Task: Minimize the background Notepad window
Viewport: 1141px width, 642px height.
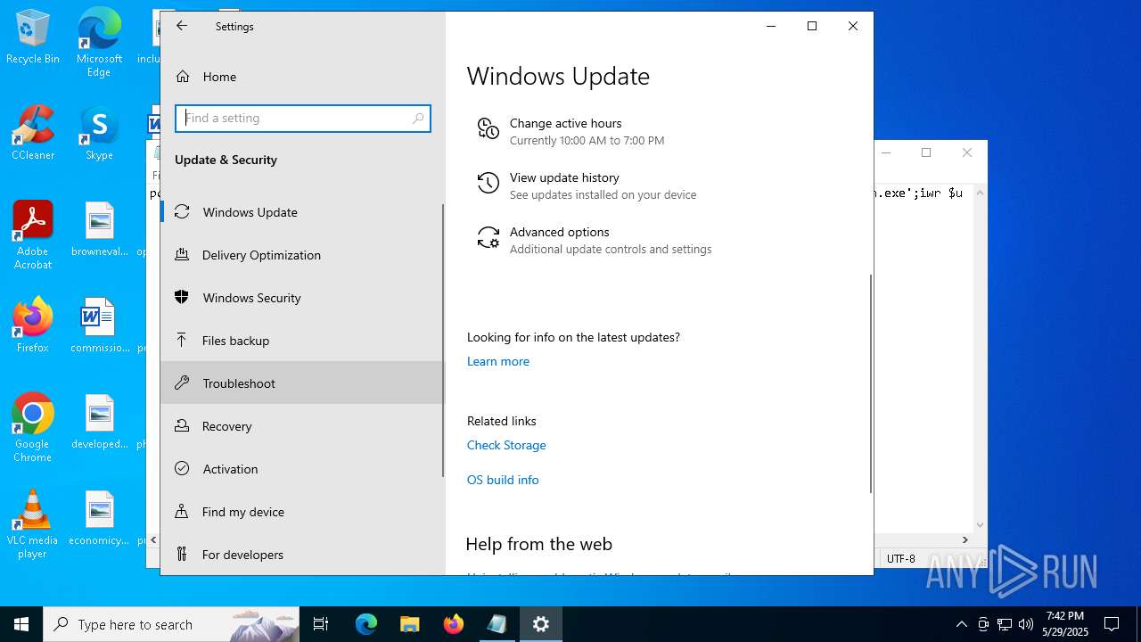Action: 886,152
